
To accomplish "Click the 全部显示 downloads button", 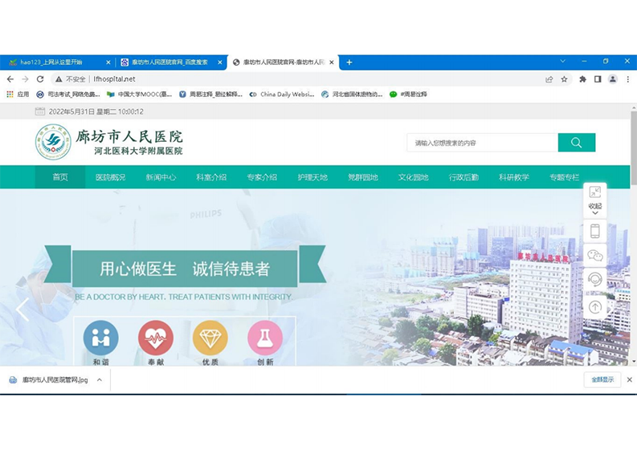I will point(602,379).
